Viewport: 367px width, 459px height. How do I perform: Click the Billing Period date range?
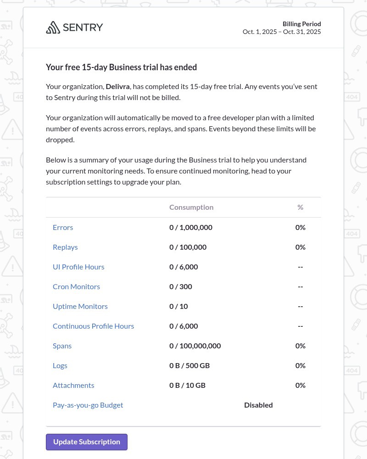click(282, 32)
